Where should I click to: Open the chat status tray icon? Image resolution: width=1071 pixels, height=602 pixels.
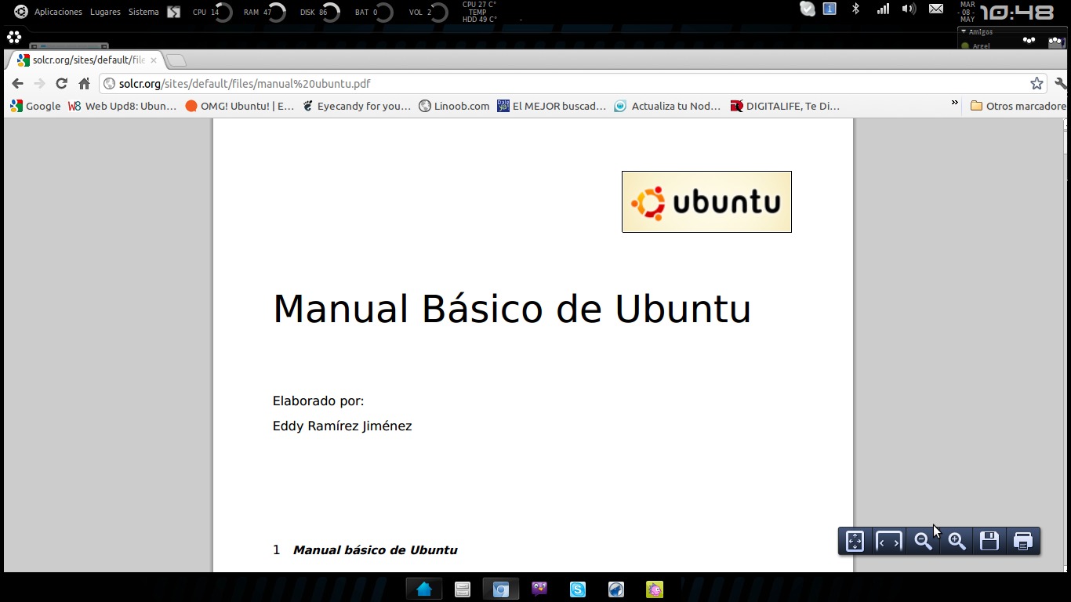click(808, 9)
